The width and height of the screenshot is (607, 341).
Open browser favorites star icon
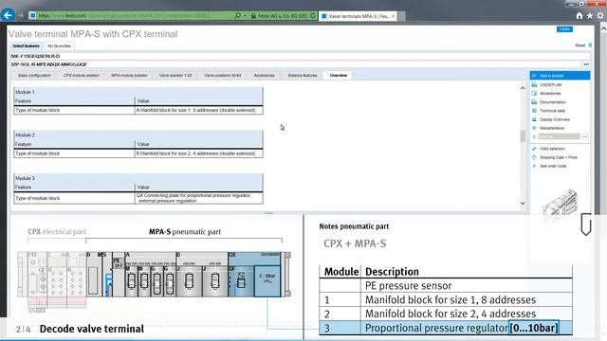click(590, 16)
